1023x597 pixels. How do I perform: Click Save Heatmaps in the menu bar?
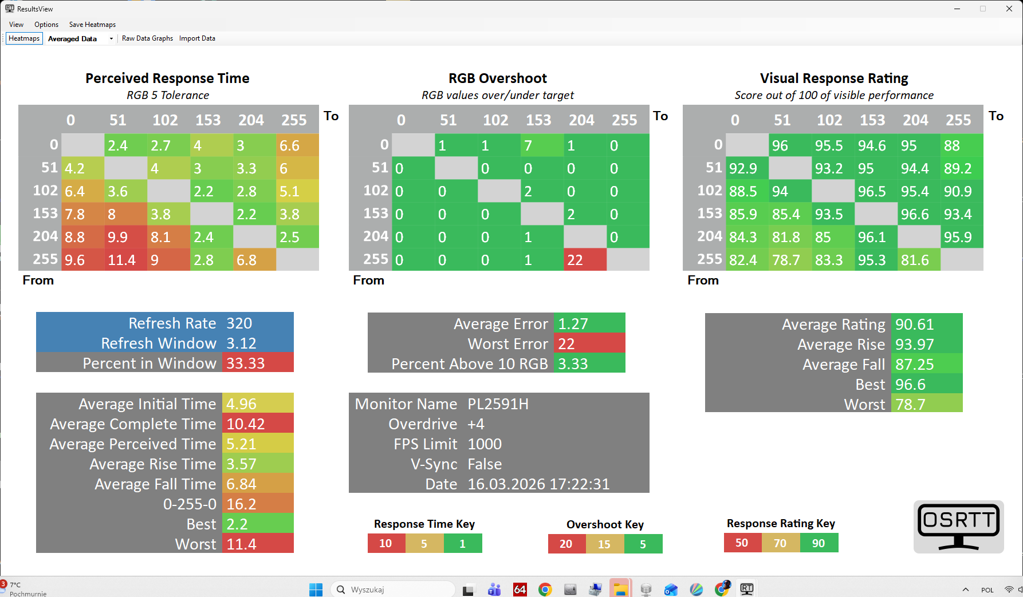92,25
